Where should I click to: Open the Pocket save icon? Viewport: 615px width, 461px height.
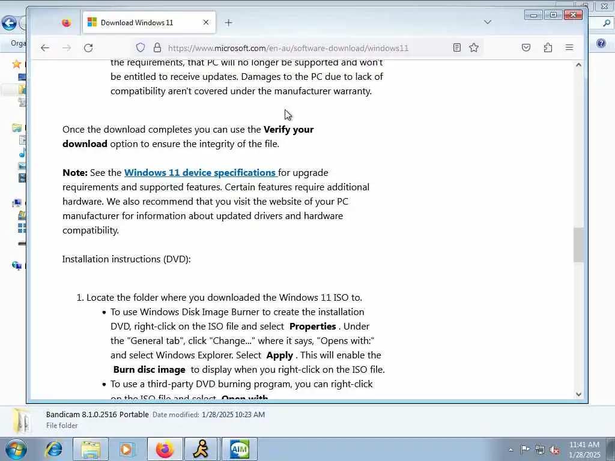[x=526, y=48]
